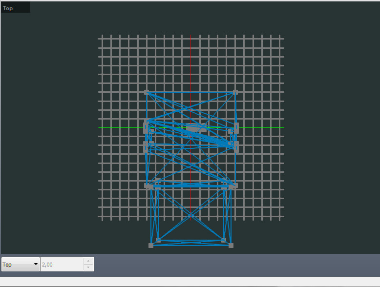Select the gray block at the mesh center
Image resolution: width=380 pixels, height=287 pixels.
pos(195,127)
